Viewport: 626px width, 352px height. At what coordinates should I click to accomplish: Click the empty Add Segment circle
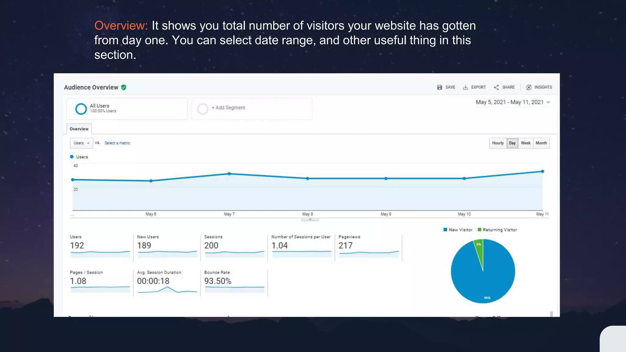[x=202, y=109]
